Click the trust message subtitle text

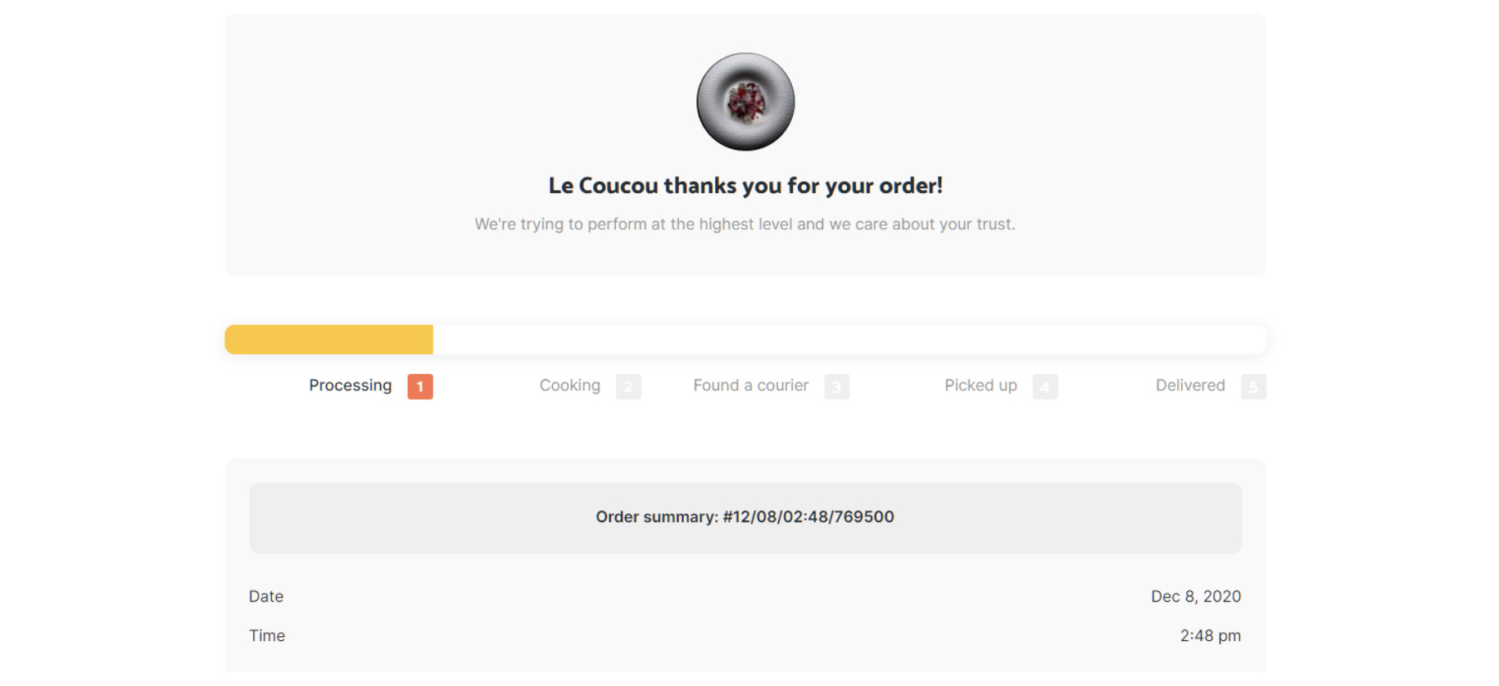point(745,224)
